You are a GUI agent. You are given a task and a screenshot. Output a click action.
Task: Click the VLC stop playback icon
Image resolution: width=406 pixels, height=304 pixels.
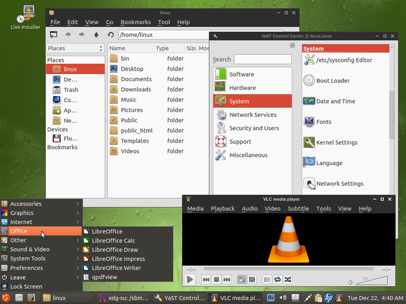[216, 280]
